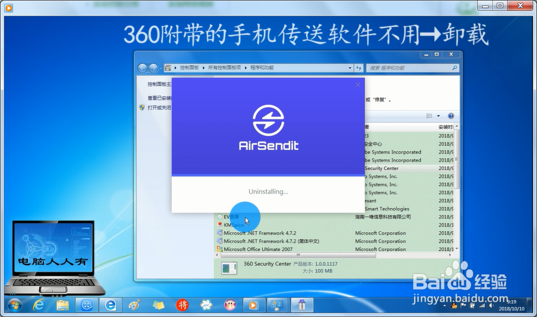Maximize the Control Panel window
The height and width of the screenshot is (317, 537).
[x=437, y=54]
